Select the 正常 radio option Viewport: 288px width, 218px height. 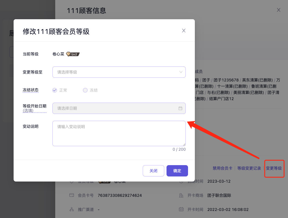coord(55,90)
